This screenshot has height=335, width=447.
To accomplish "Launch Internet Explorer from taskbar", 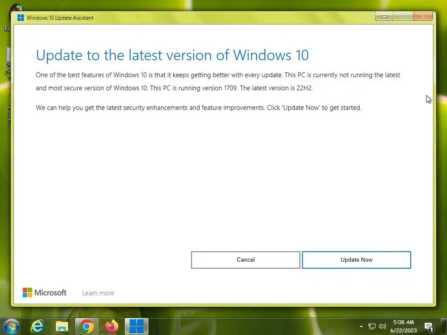I will coord(38,326).
